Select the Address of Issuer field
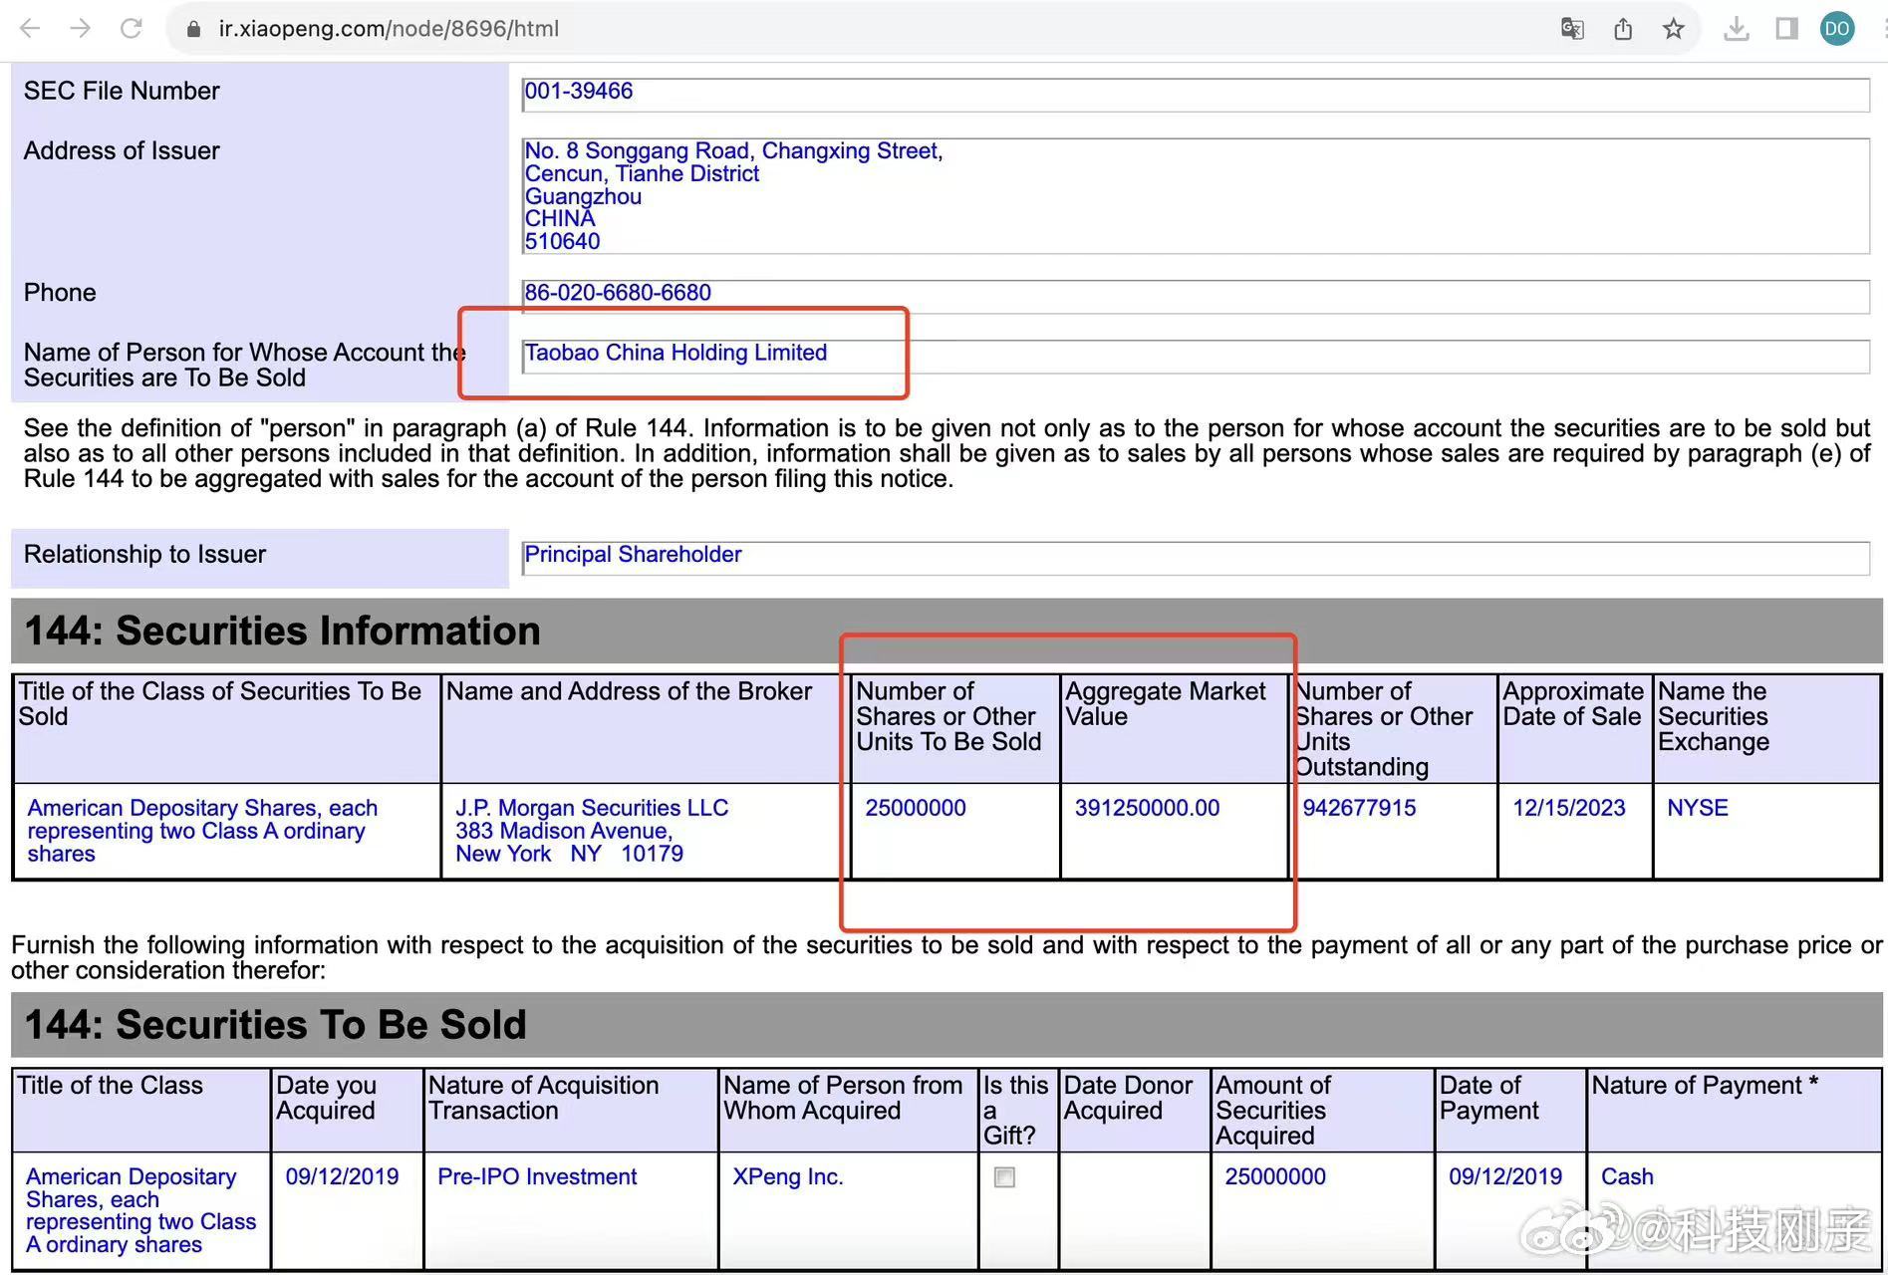This screenshot has width=1888, height=1275. coord(1196,195)
